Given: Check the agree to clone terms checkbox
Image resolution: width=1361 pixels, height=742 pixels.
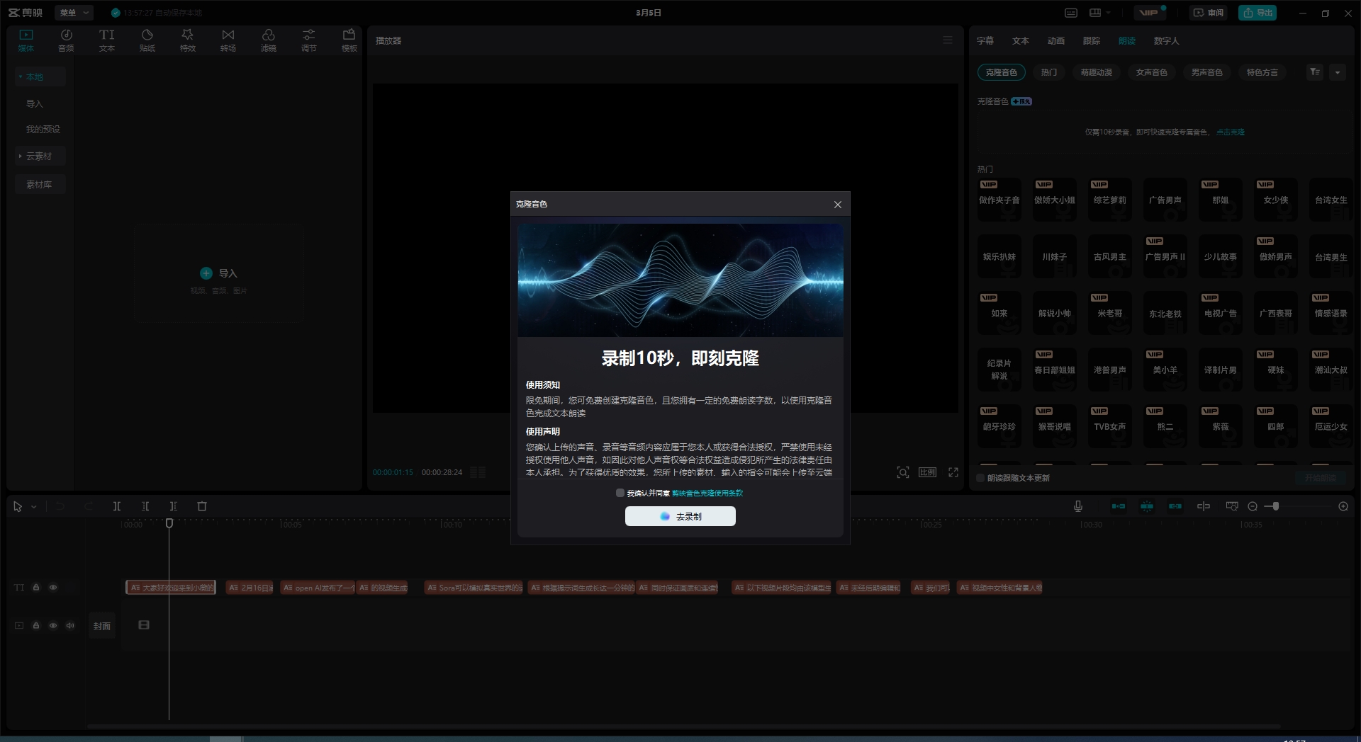Looking at the screenshot, I should point(620,493).
